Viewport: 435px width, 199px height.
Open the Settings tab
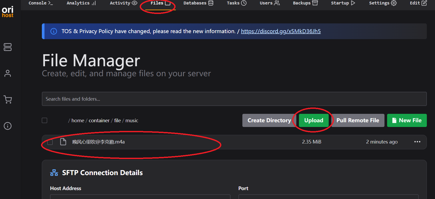(382, 3)
